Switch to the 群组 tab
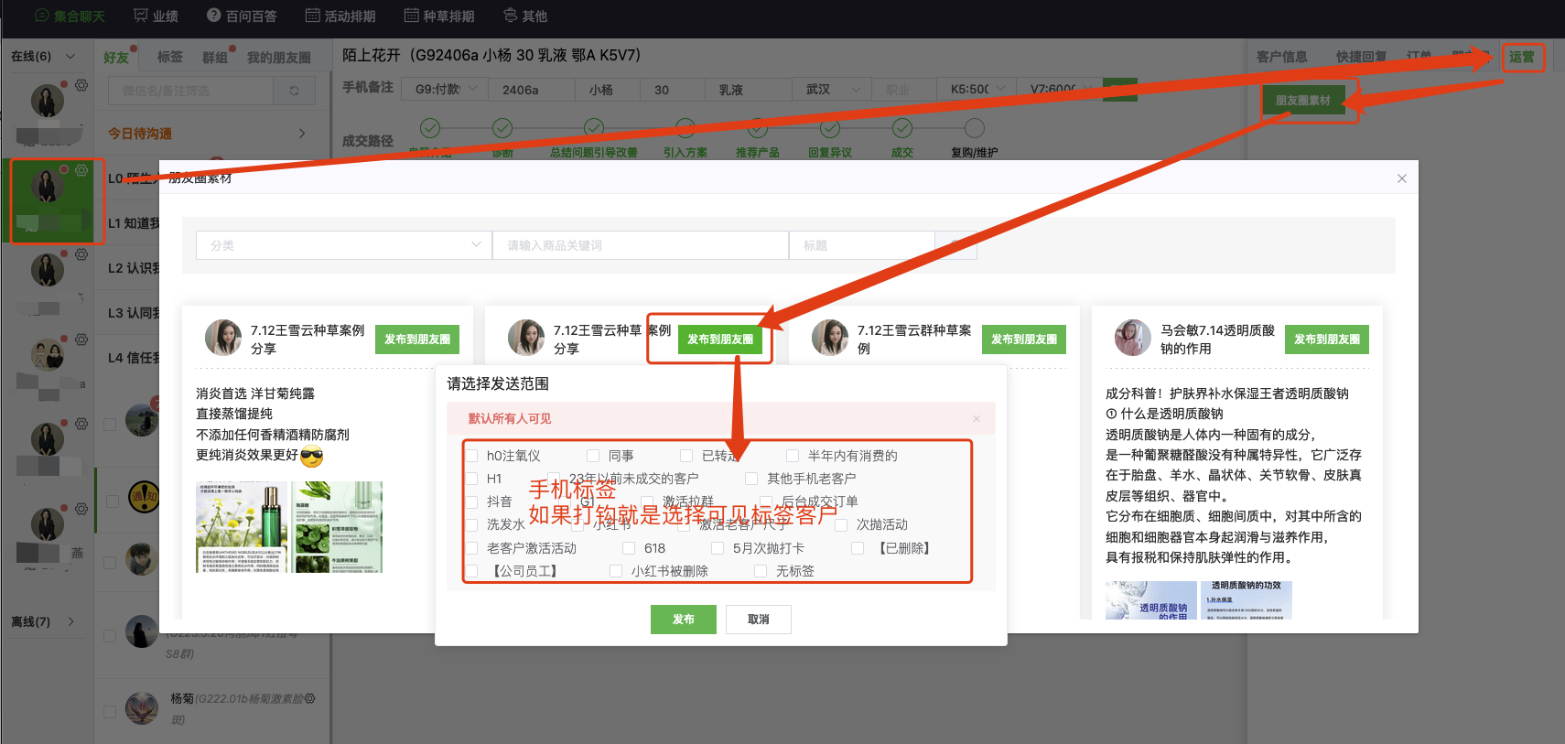The image size is (1565, 744). tap(215, 58)
